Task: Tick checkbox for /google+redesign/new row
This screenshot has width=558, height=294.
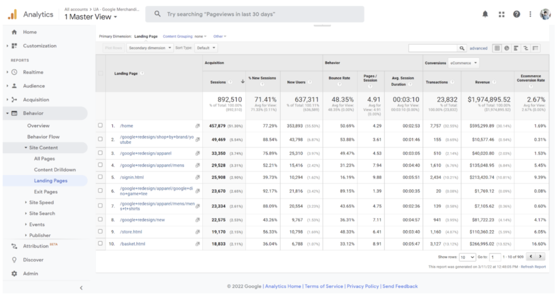Action: coord(100,219)
